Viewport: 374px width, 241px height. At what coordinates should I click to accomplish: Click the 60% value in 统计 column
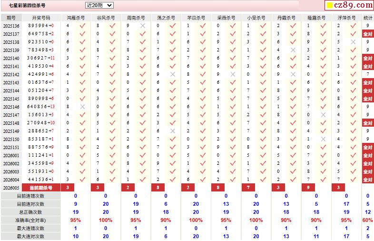[367, 220]
